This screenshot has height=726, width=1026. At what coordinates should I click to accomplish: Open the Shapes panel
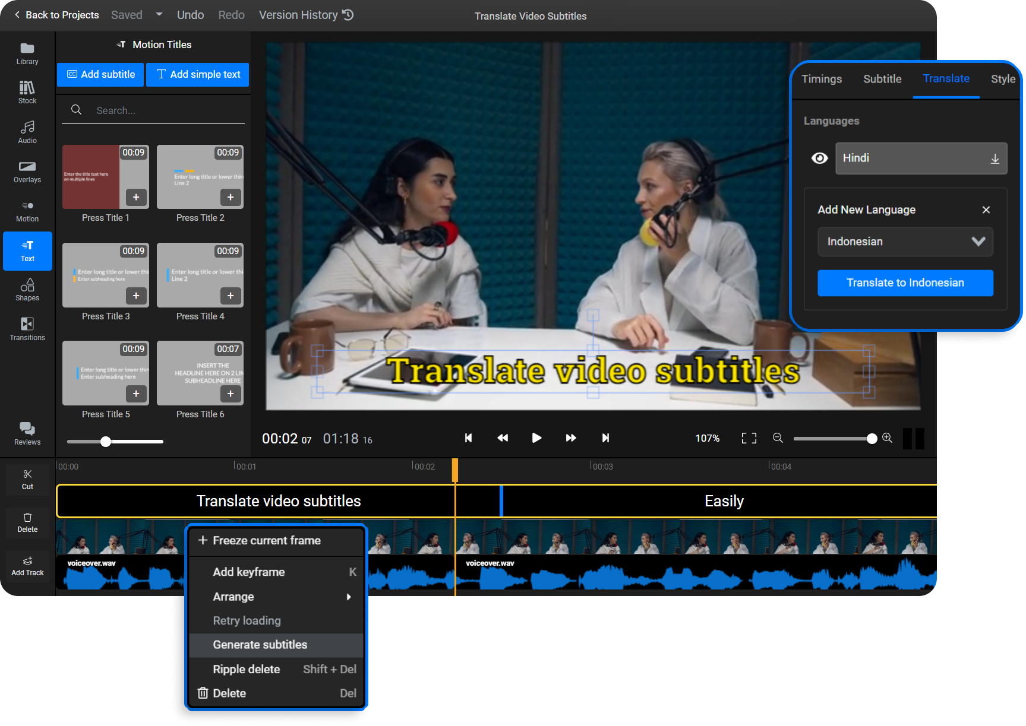point(27,290)
